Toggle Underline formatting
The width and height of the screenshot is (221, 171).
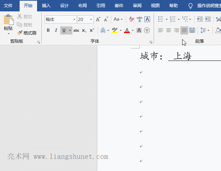(64, 30)
